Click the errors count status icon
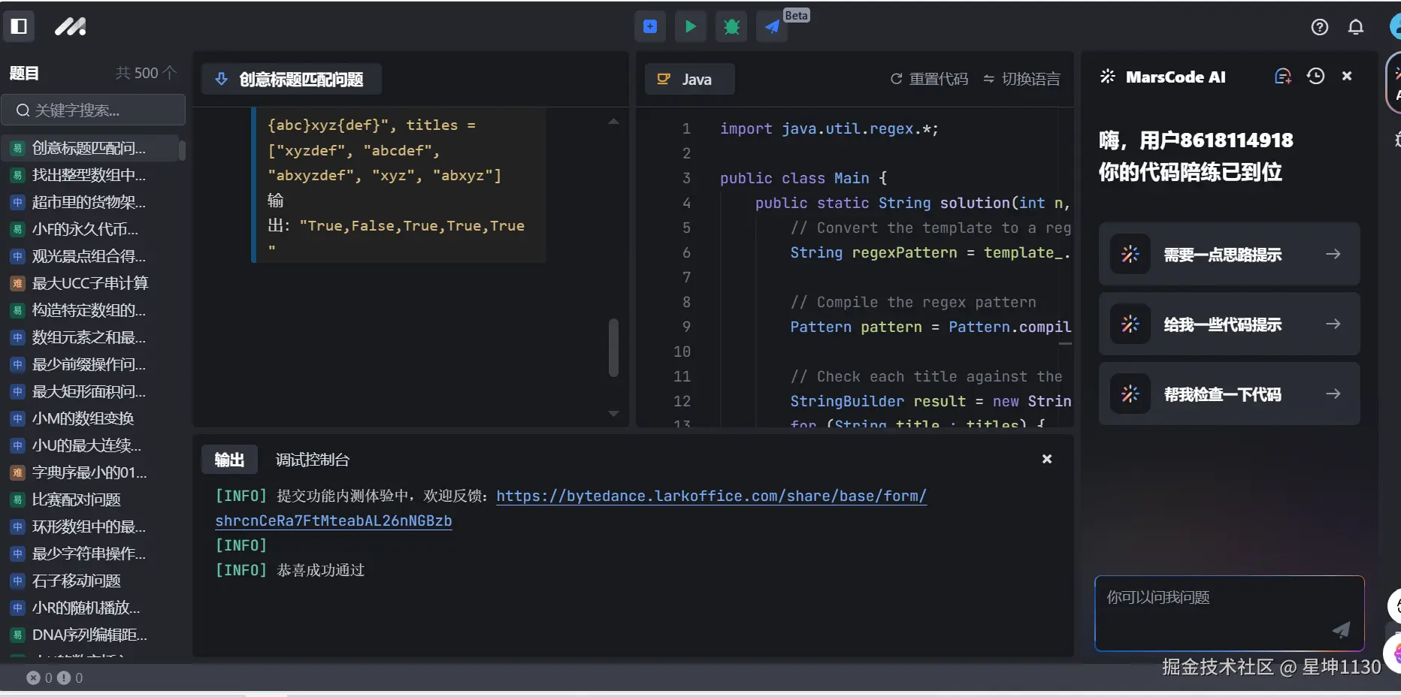Viewport: 1401px width, 697px height. (33, 677)
